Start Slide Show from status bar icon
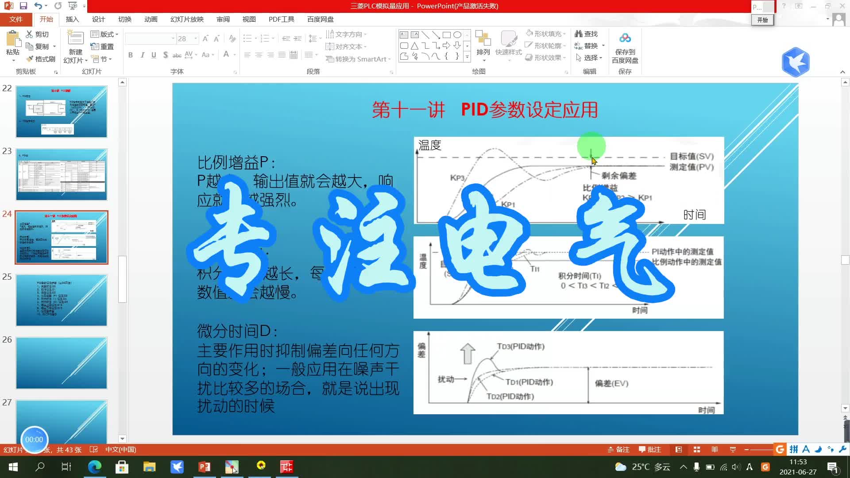850x478 pixels. click(x=733, y=450)
